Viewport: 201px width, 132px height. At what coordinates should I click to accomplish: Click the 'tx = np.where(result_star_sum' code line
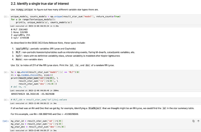click(45, 72)
